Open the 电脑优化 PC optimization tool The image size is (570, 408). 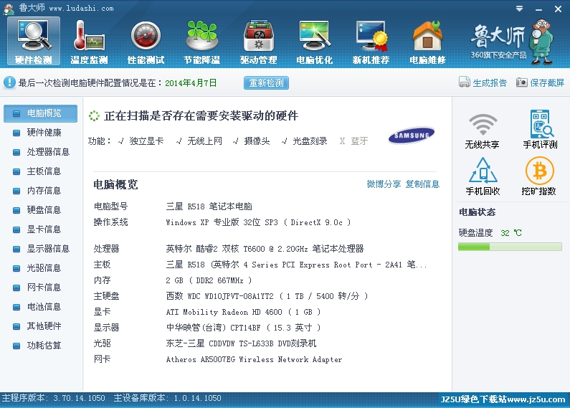(x=315, y=41)
